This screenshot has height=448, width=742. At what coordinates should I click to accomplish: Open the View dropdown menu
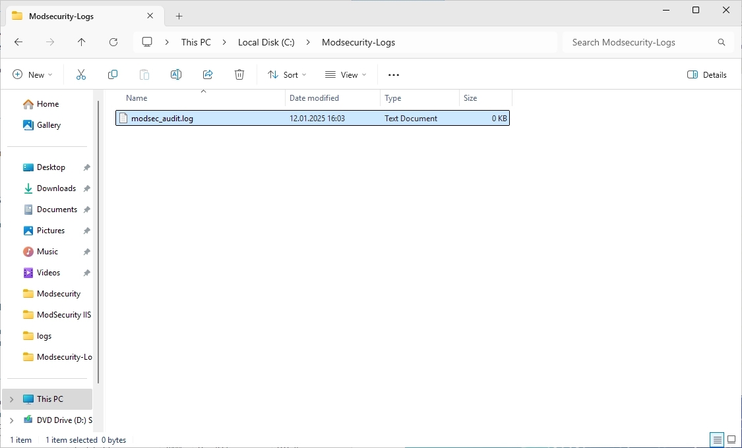[346, 74]
